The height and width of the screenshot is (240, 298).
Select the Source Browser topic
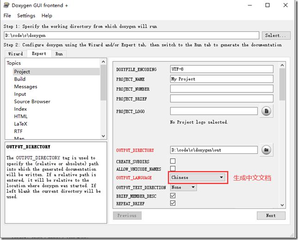pyautogui.click(x=32, y=101)
